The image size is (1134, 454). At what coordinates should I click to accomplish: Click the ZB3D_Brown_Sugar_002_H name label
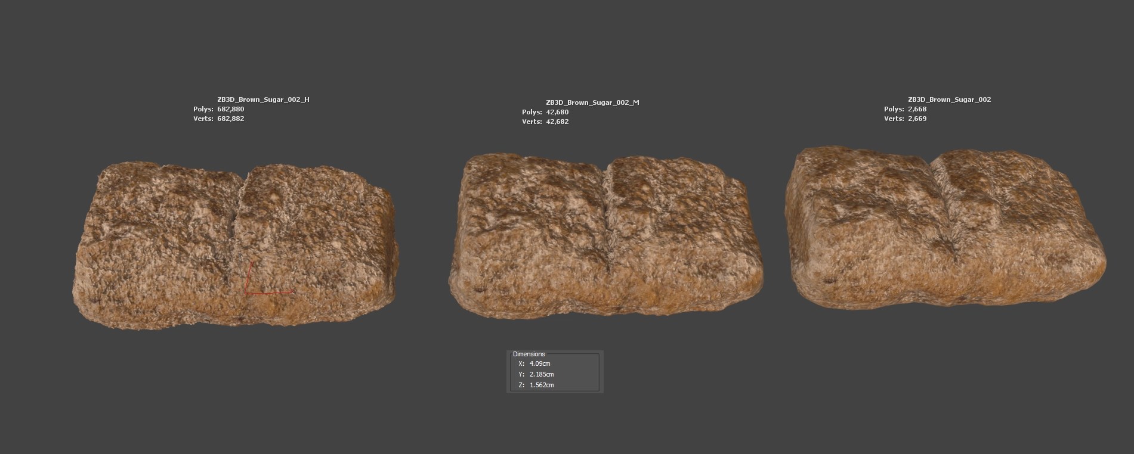pyautogui.click(x=263, y=99)
